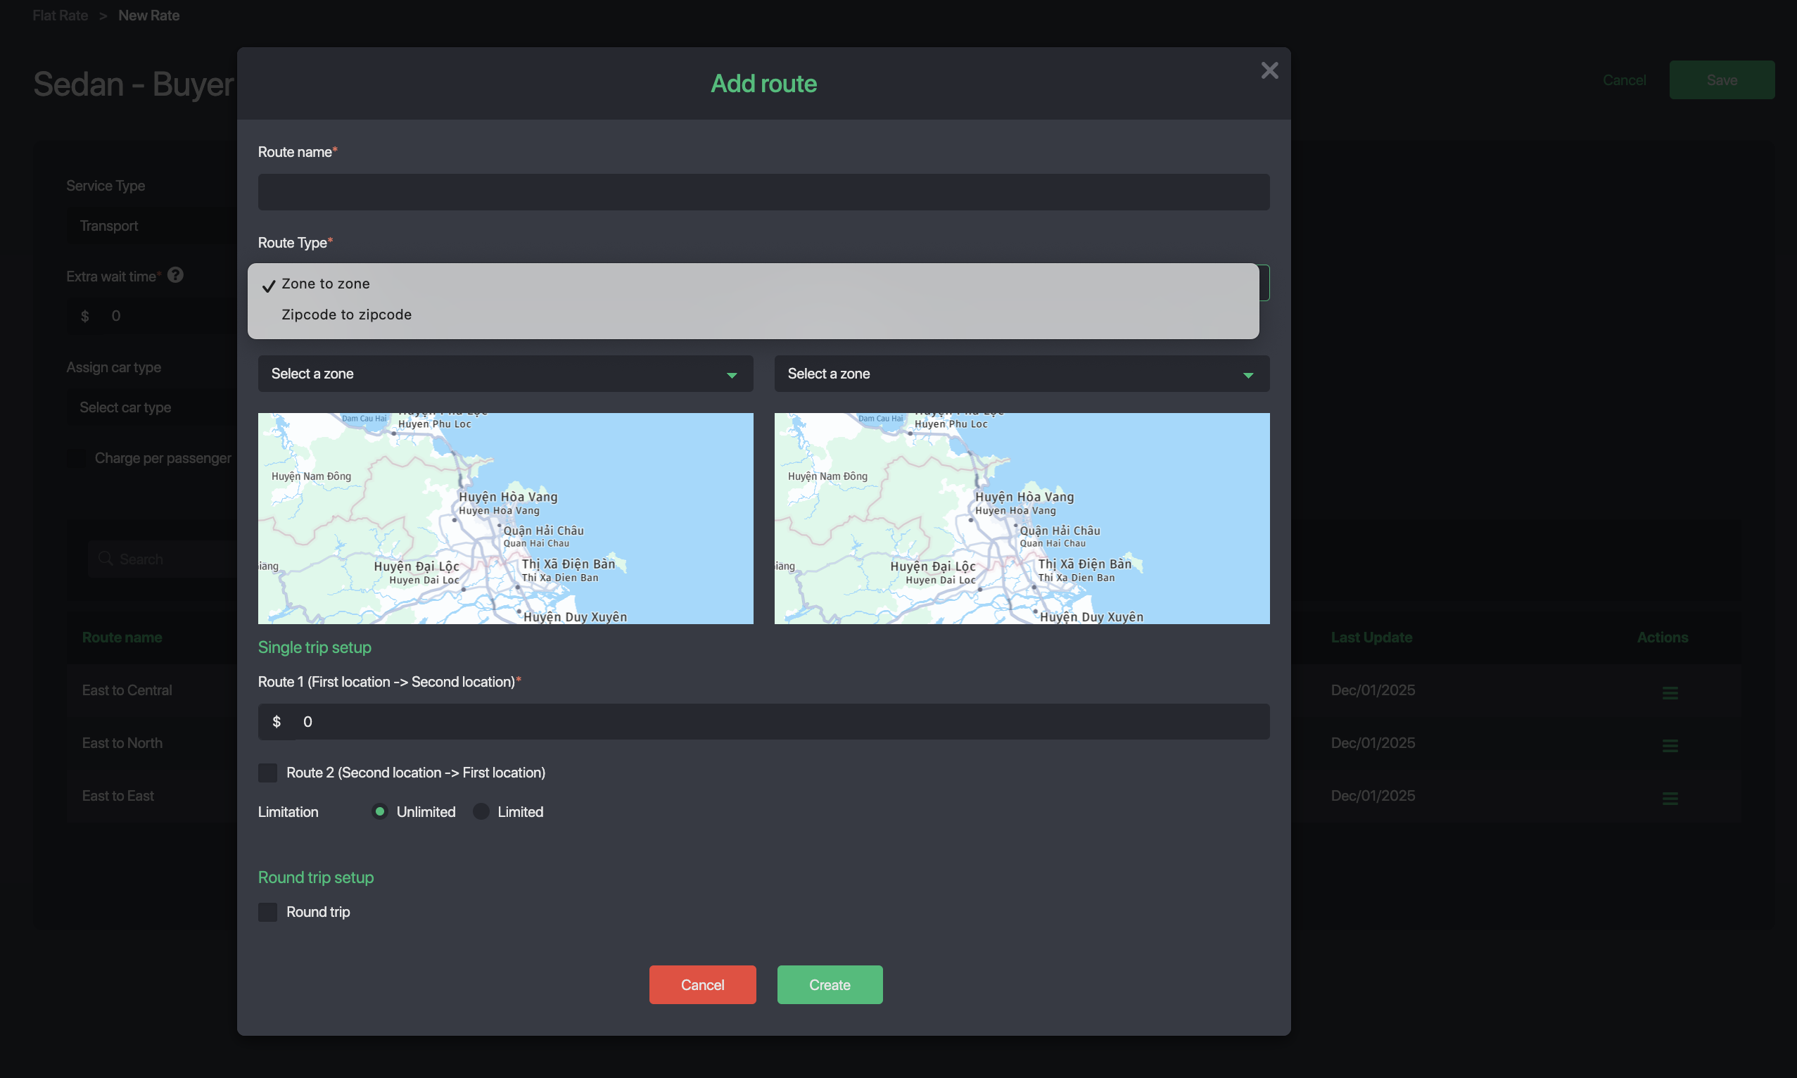1797x1078 pixels.
Task: Select the Limited radio option
Action: [x=481, y=811]
